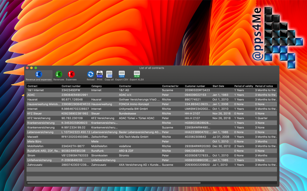Viewport: 307px width, 191px height.
Task: Click contract number 90.671.126548
Action: pyautogui.click(x=72, y=100)
